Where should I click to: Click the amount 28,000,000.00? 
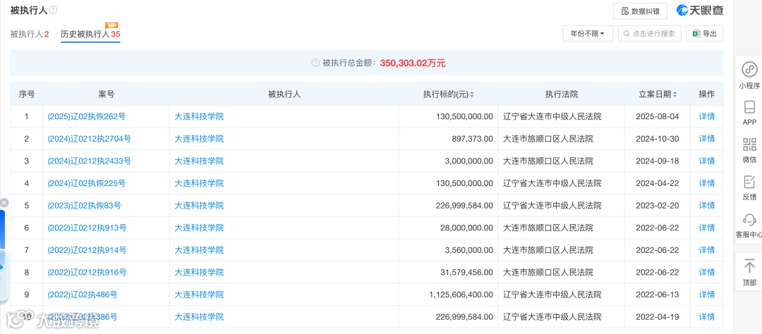point(467,228)
